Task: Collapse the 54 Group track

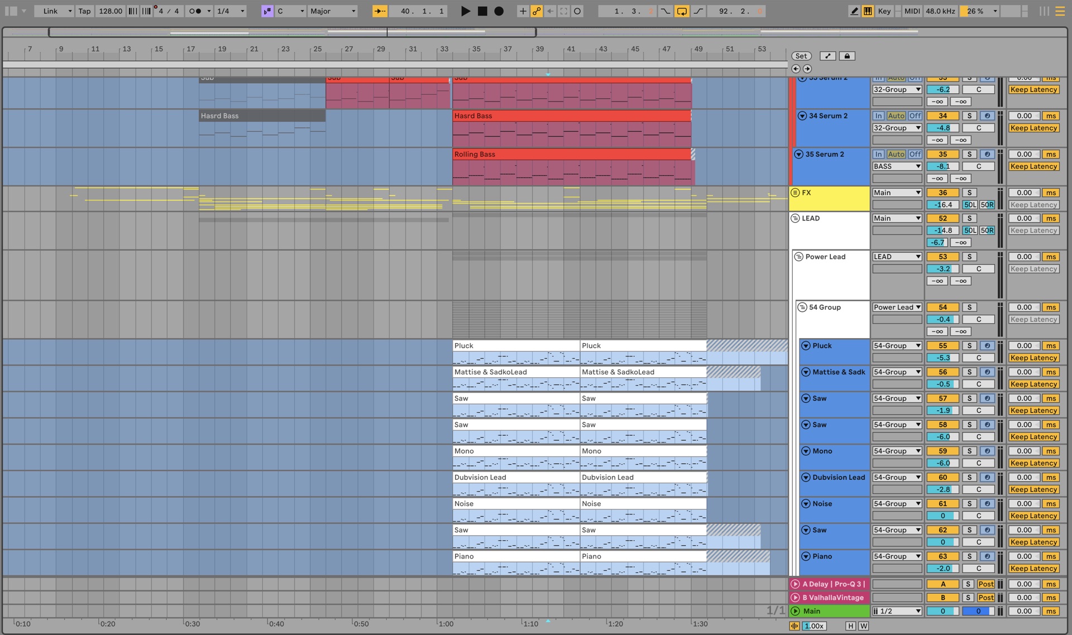Action: 802,307
